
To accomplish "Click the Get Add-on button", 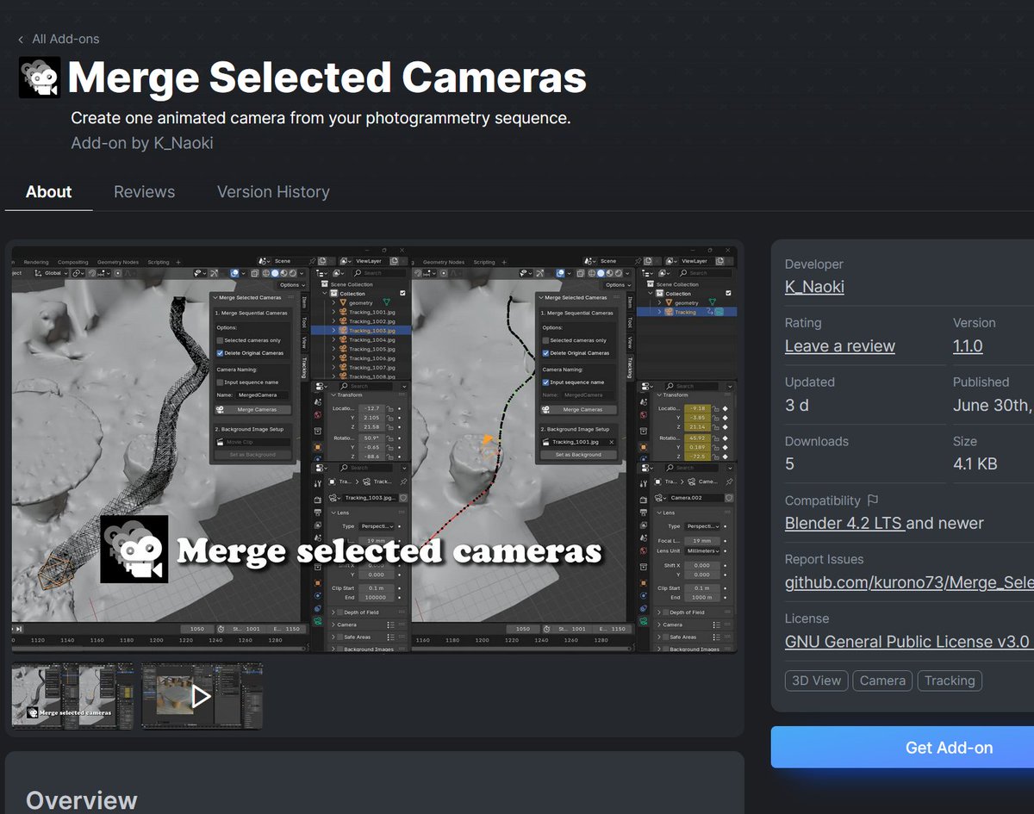I will click(x=902, y=748).
